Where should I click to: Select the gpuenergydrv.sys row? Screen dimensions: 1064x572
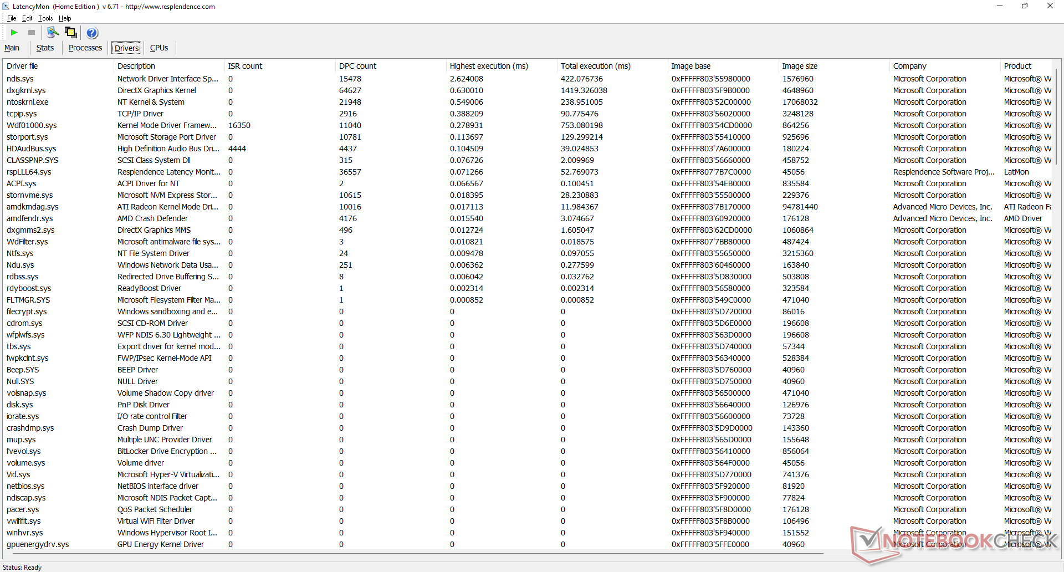tap(527, 544)
